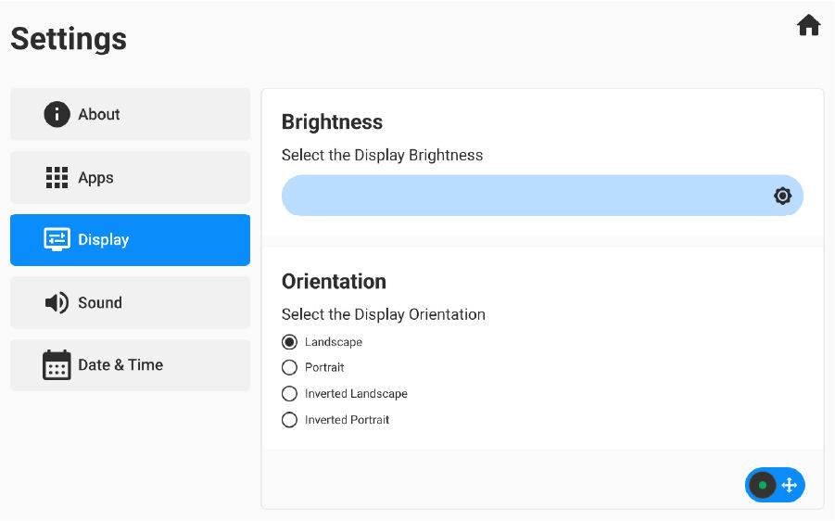Click the middle of the Brightness slider track
This screenshot has height=521, width=835.
tap(542, 196)
